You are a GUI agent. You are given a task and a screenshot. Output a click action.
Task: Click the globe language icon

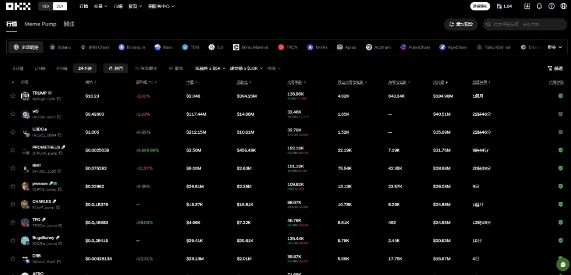tap(563, 6)
